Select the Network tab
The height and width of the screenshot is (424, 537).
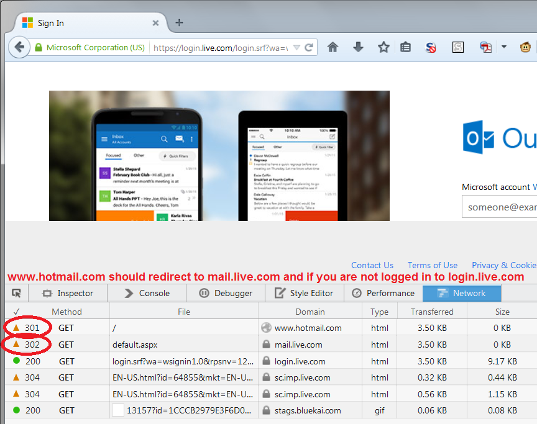(x=462, y=293)
